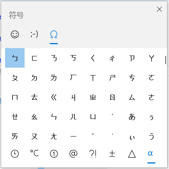Select the ㄡ bopomofo letter
169x169 pixels.
click(34, 136)
